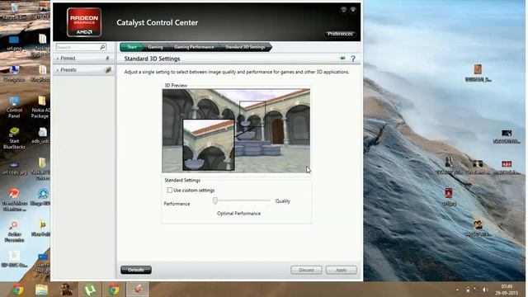Image resolution: width=528 pixels, height=297 pixels.
Task: Click the volume speaker tray icon
Action: coord(485,290)
